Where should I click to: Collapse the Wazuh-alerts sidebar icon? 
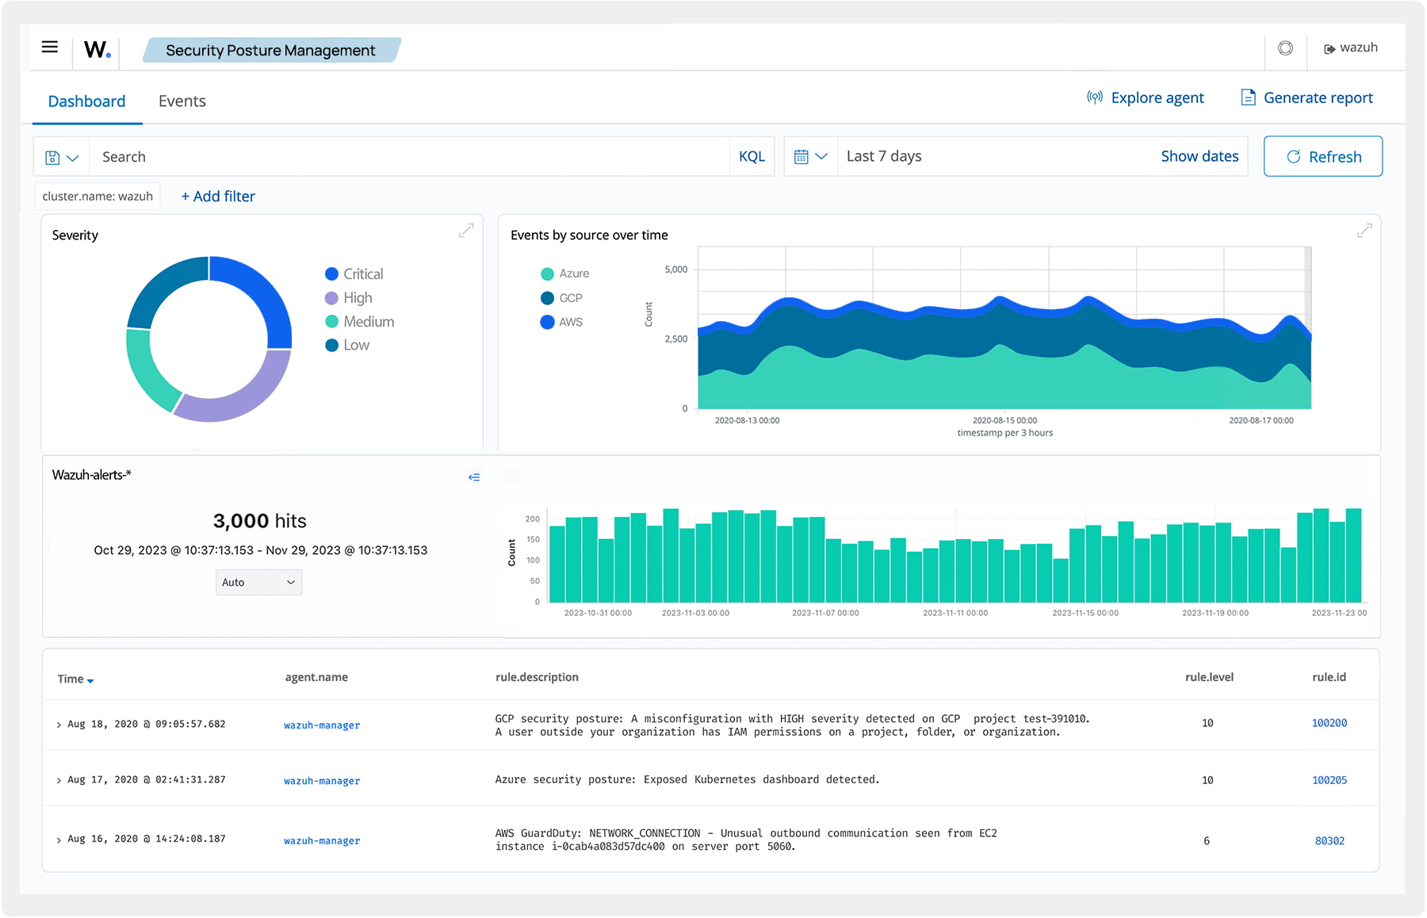(474, 477)
